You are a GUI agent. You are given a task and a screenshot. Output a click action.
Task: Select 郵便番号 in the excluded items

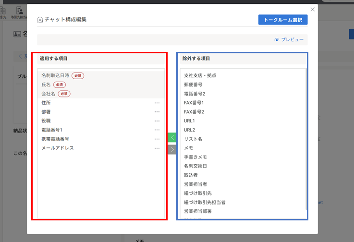[x=193, y=85]
